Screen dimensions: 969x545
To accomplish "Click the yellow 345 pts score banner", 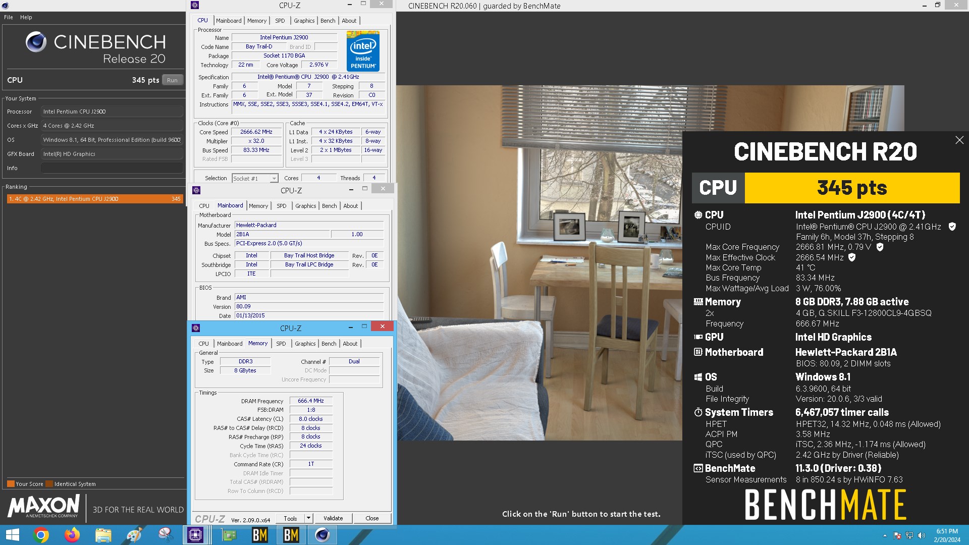I will [x=852, y=188].
